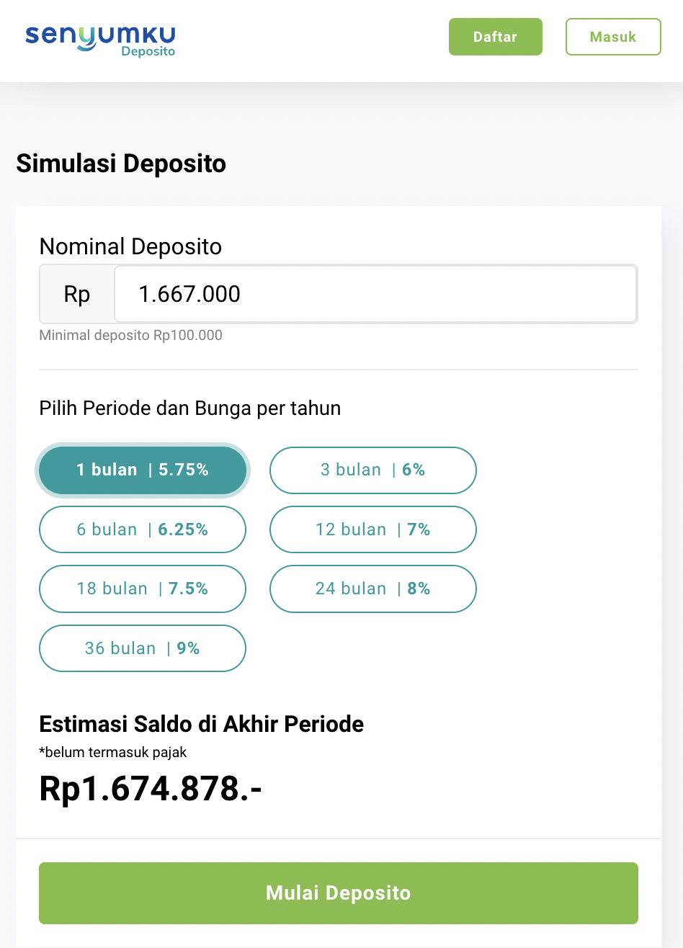Pick the 12 bulan 7% option
Screen dimensions: 683x948
pos(373,529)
